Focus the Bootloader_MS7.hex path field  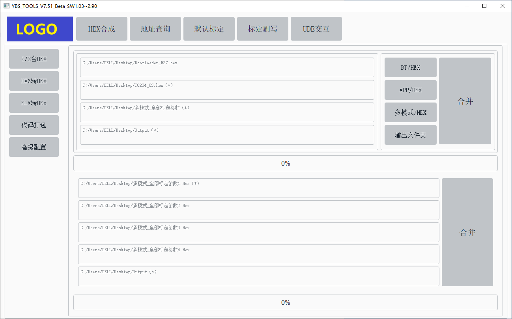[227, 67]
